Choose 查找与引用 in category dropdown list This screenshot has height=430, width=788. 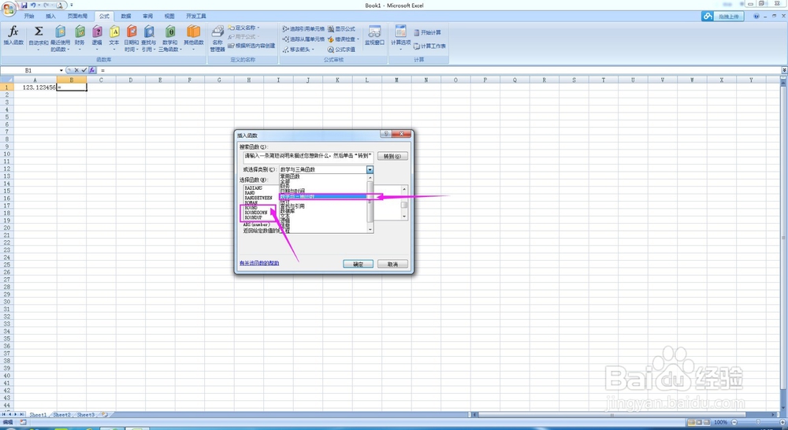(x=292, y=206)
